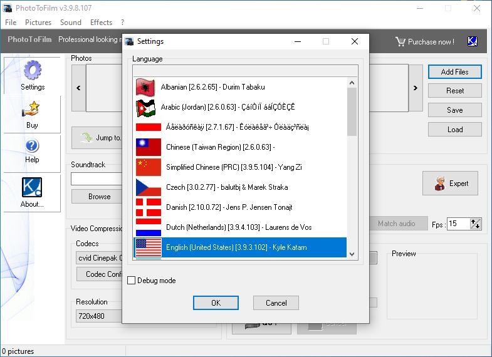Enable the Debug mode checkbox
The width and height of the screenshot is (492, 357).
tap(131, 280)
